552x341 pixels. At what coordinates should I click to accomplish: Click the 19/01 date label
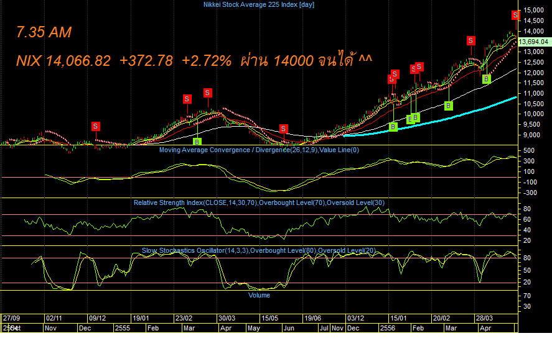click(x=140, y=318)
